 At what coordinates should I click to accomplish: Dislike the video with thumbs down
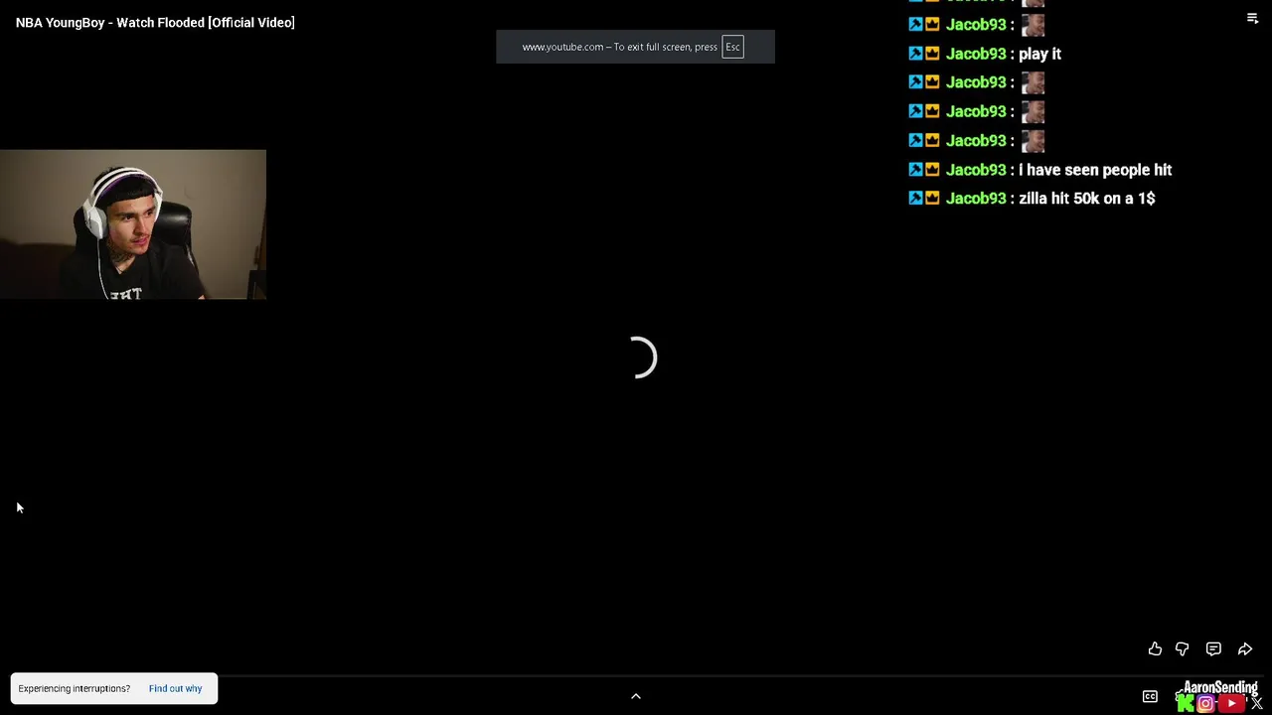pyautogui.click(x=1182, y=648)
